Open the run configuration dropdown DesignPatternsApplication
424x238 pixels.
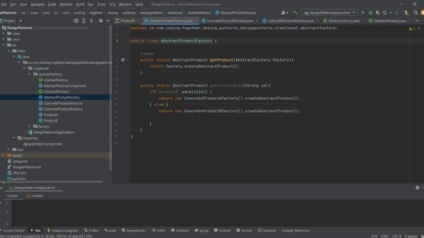(329, 13)
